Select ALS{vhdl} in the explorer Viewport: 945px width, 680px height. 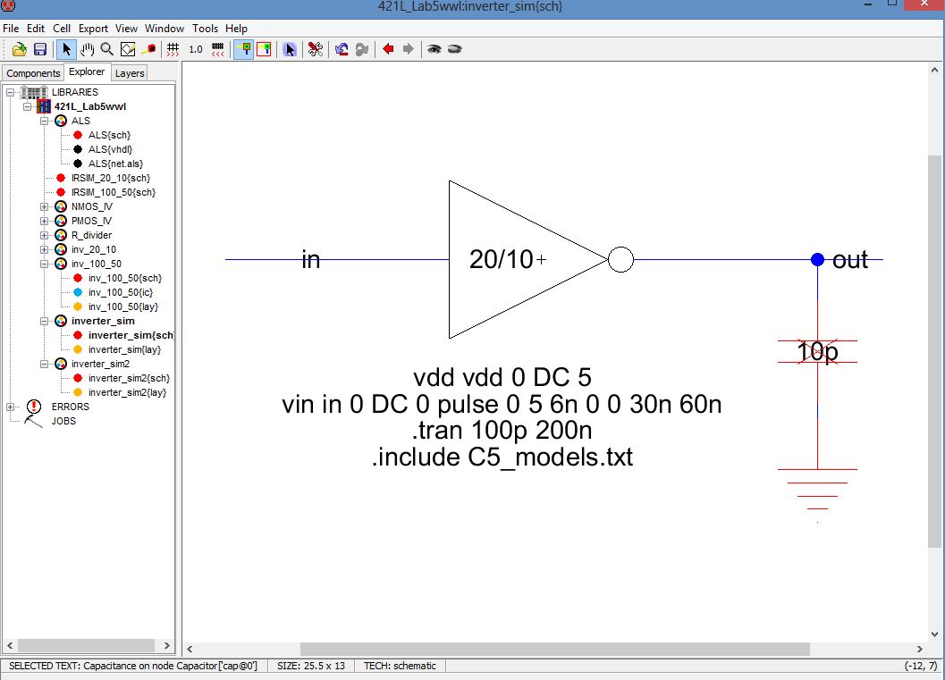(x=110, y=149)
